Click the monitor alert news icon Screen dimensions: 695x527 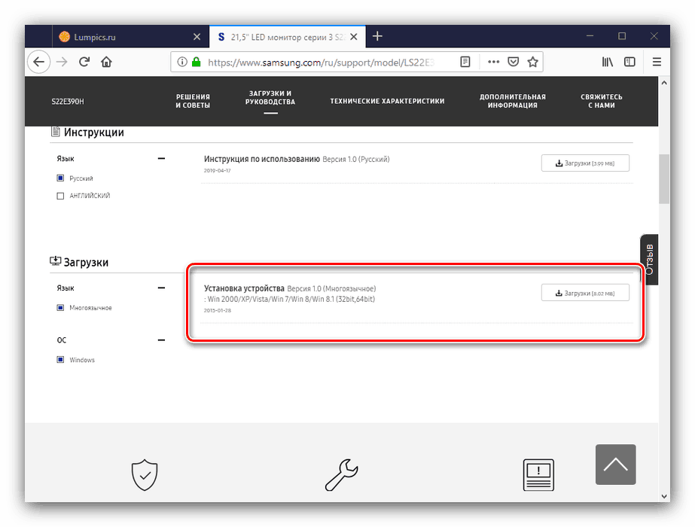pyautogui.click(x=538, y=475)
